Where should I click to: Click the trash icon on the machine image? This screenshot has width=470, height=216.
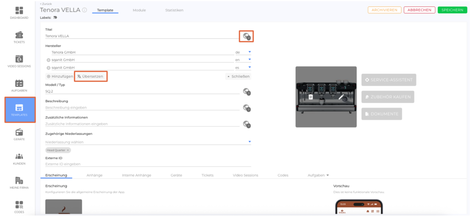(311, 97)
